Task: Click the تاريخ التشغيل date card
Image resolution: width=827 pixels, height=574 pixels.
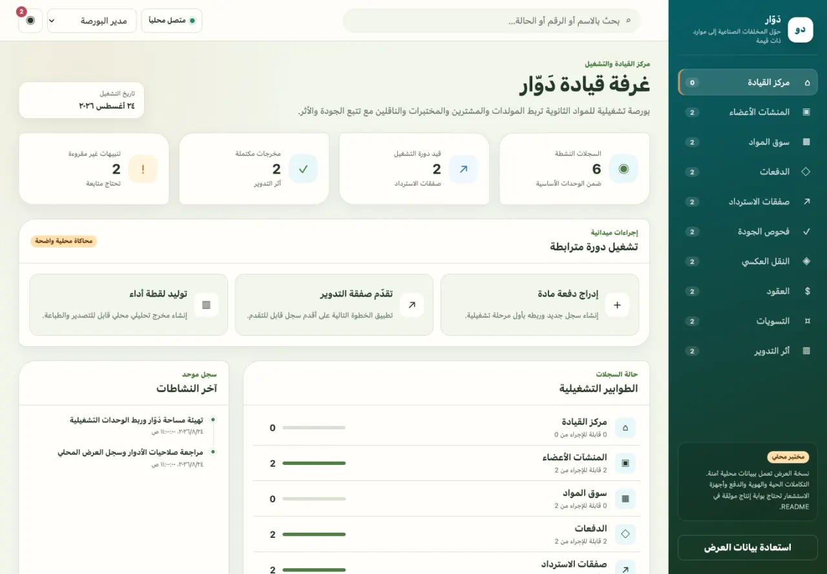Action: coord(81,100)
